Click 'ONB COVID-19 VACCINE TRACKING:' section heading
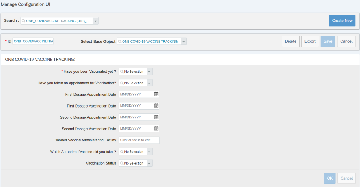This screenshot has height=187, width=360. tap(40, 60)
